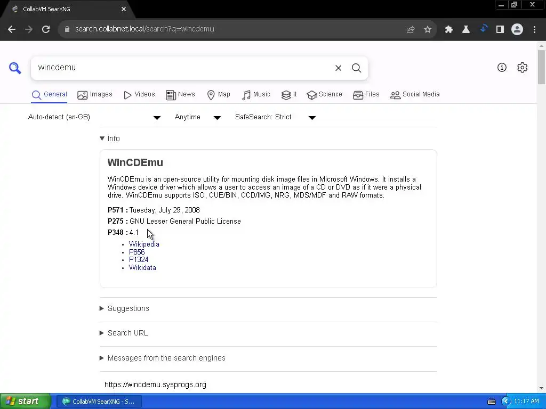Reload the page with the refresh icon
The height and width of the screenshot is (409, 546).
[x=46, y=29]
